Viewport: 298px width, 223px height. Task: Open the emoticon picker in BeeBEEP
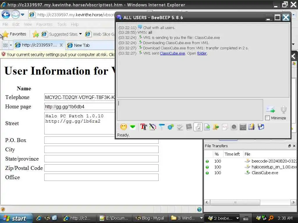123,127
